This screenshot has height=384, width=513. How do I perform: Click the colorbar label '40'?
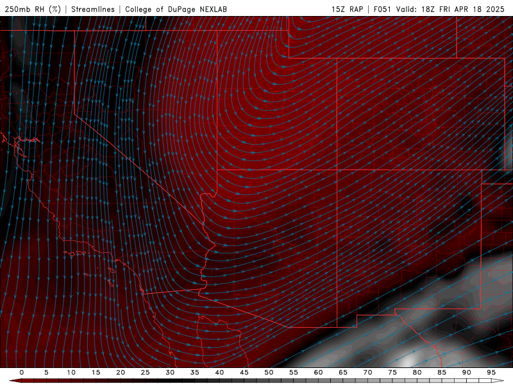pos(219,372)
